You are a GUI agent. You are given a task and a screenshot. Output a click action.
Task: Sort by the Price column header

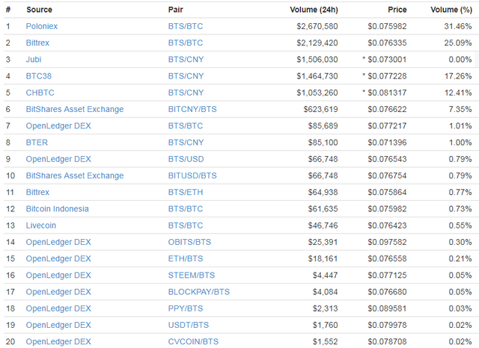click(x=397, y=10)
